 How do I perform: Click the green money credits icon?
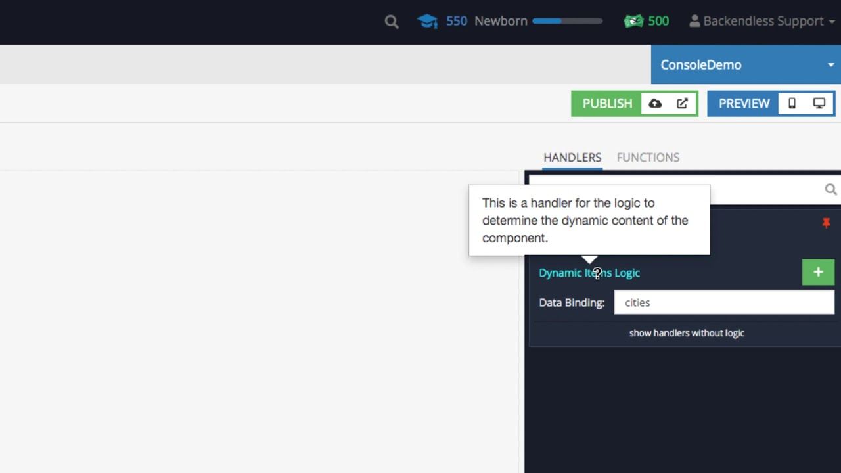click(x=633, y=21)
